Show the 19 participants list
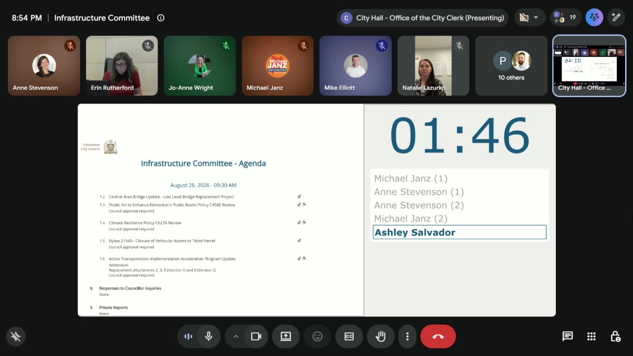The image size is (633, 356). point(565,18)
